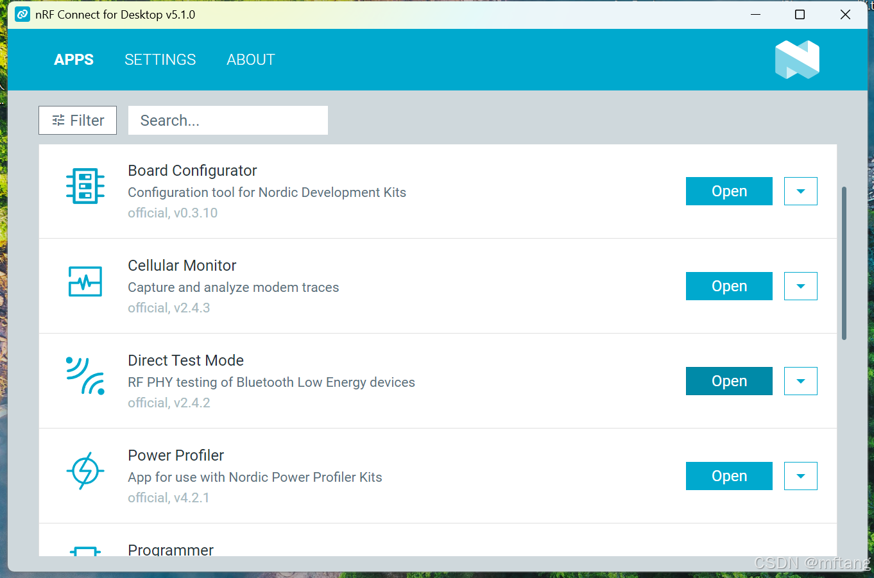
Task: Click the app list vertical scrollbar
Action: tap(844, 263)
